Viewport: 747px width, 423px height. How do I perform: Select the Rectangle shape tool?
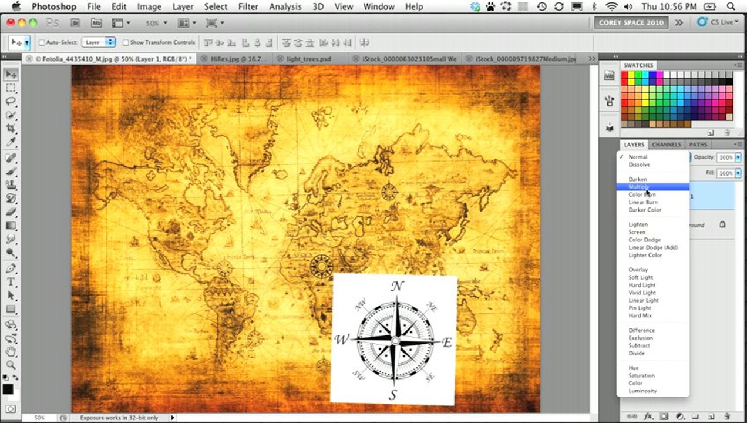tap(11, 309)
